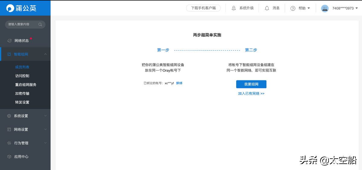Click the 帮助 question mark icon
Screen dimensions: 362x170
pyautogui.click(x=293, y=8)
